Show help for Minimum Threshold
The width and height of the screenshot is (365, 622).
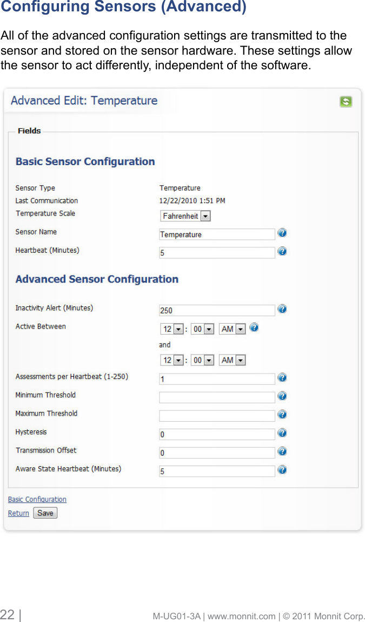point(282,396)
